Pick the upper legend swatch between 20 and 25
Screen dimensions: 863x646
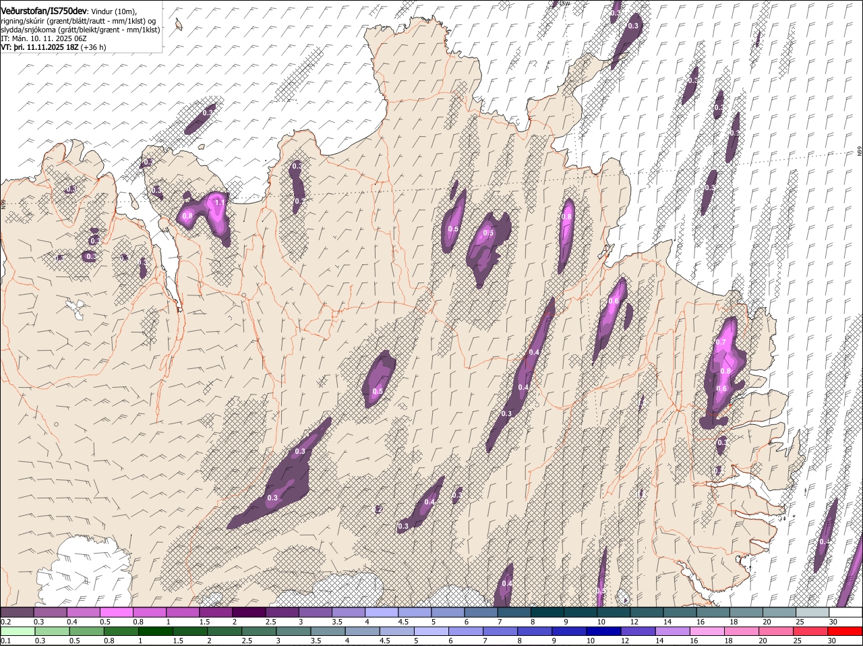(779, 612)
